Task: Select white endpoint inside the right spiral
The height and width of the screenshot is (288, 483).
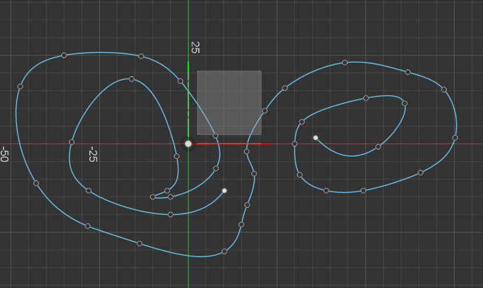Action: point(316,138)
